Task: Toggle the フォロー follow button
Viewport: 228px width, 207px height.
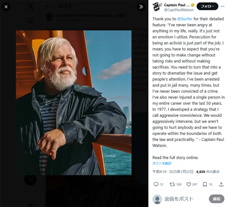Action: pos(207,6)
